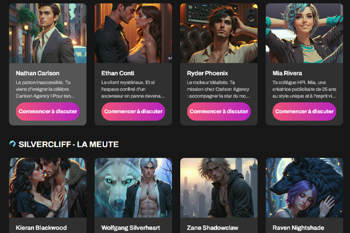Open Ryder Phoenix's studio portrait
Viewport: 350px width, 233px height.
coord(219,33)
